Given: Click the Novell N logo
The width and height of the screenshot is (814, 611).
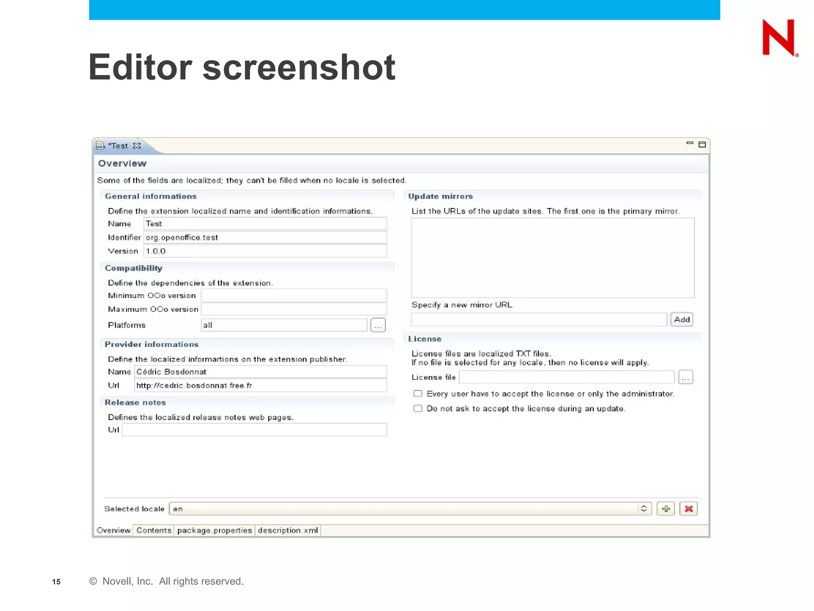Looking at the screenshot, I should point(780,38).
